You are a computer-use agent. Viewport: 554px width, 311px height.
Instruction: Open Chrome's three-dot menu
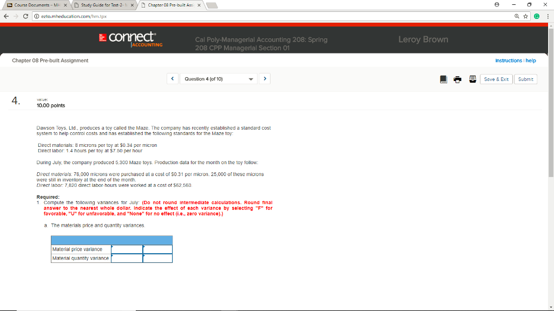(x=548, y=16)
